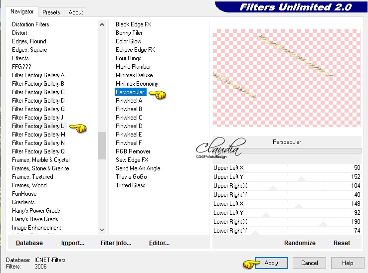Viewport: 368px width, 273px height.
Task: Select Edges, Square category
Action: coord(29,50)
